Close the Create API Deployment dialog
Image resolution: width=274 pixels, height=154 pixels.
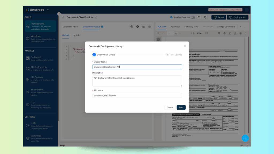pyautogui.click(x=185, y=46)
